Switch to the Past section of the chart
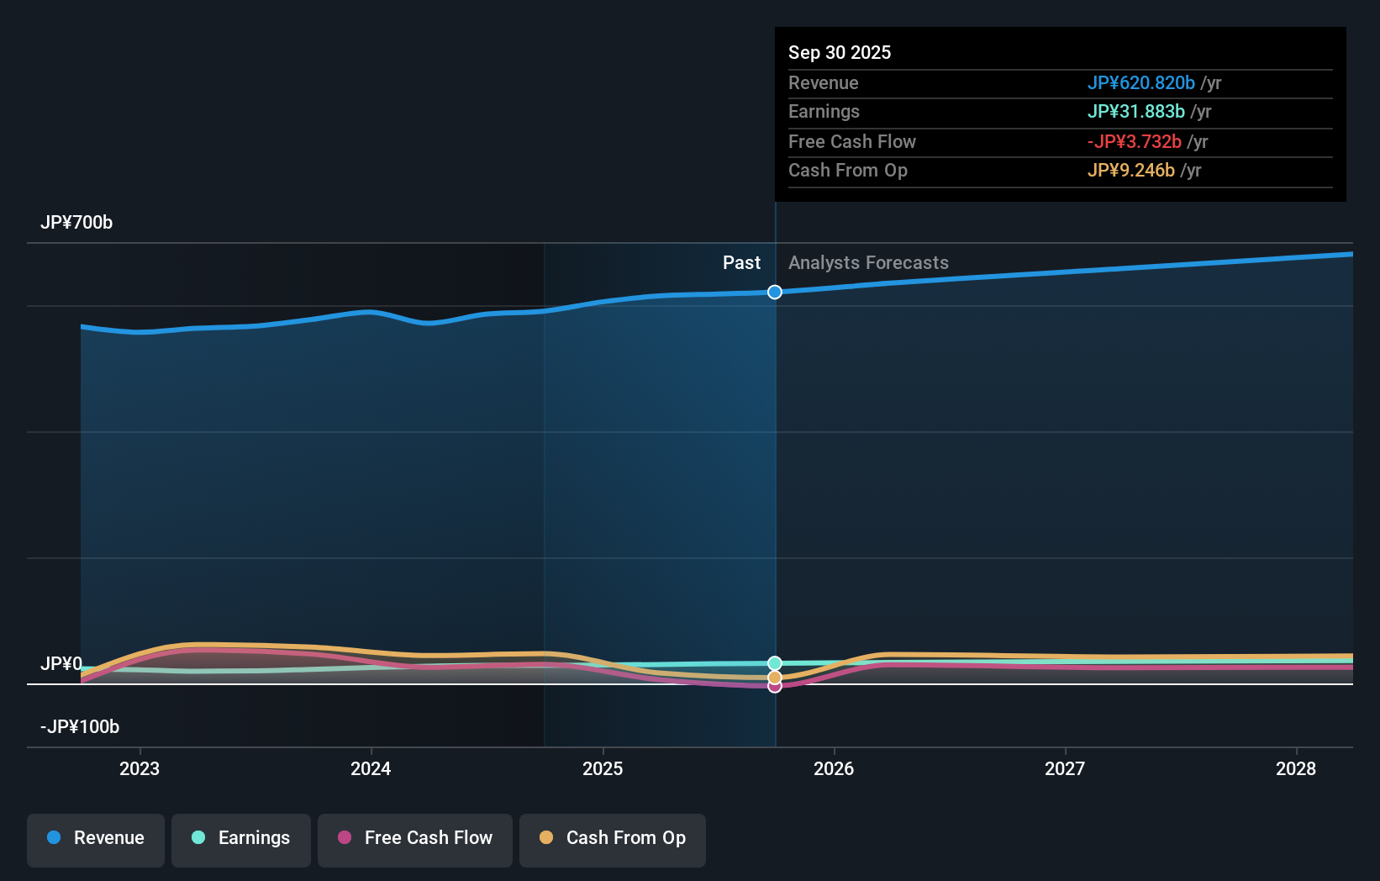 click(741, 262)
